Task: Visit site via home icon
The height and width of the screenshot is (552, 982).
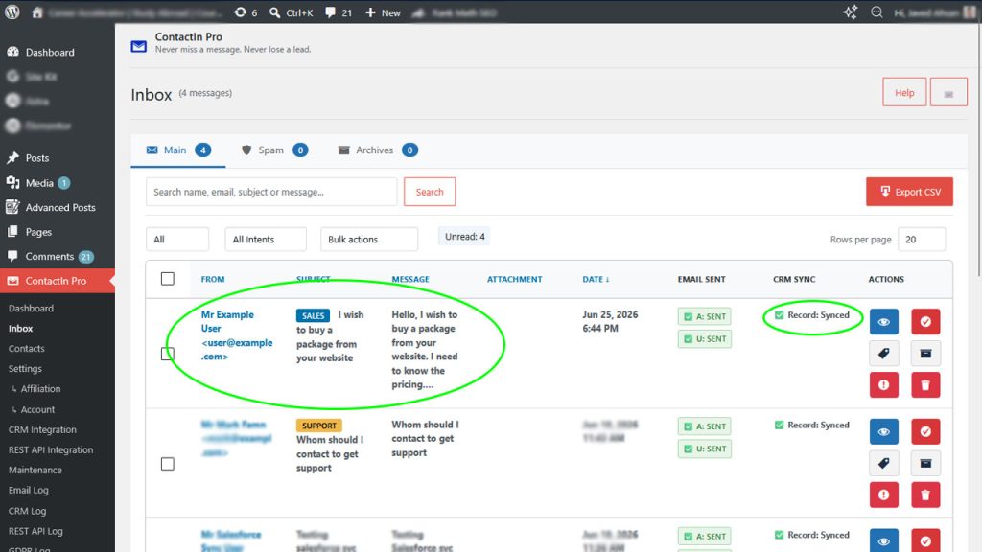Action: click(37, 11)
